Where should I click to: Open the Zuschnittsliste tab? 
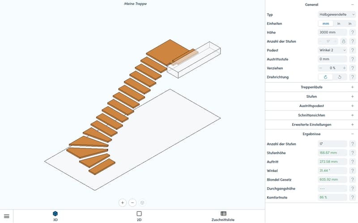click(x=223, y=216)
